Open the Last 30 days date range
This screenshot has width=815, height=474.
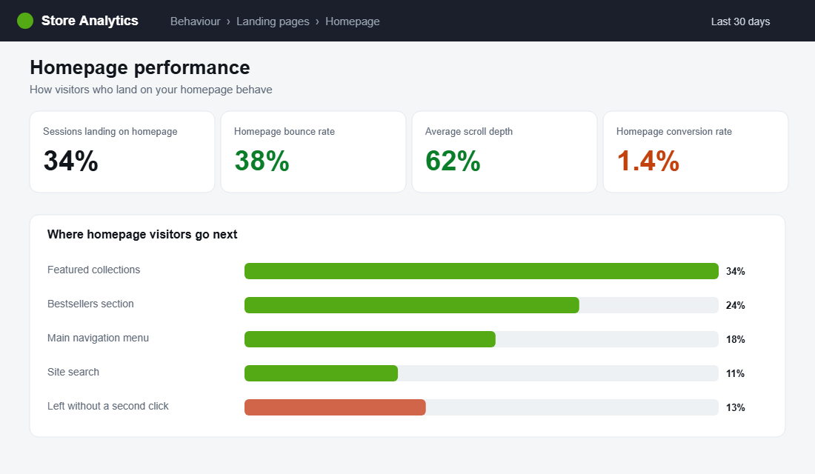(x=740, y=21)
